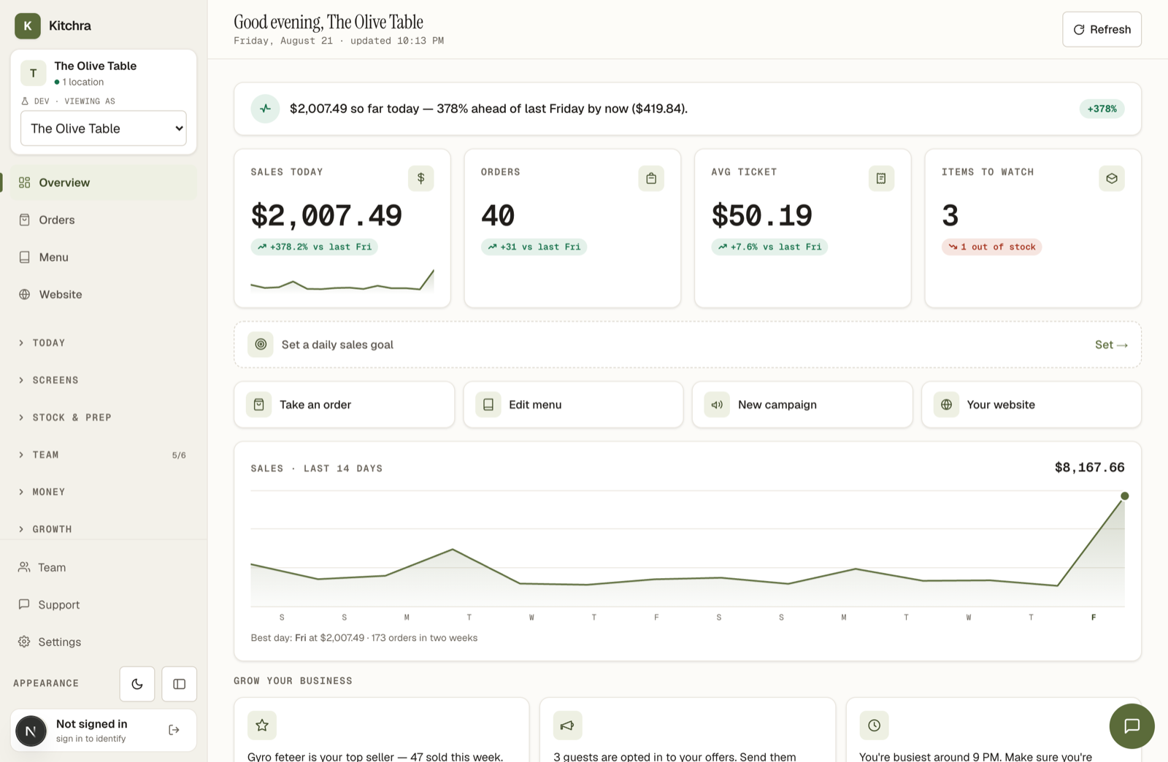1168x762 pixels.
Task: Click the star icon on top seller card
Action: point(262,726)
